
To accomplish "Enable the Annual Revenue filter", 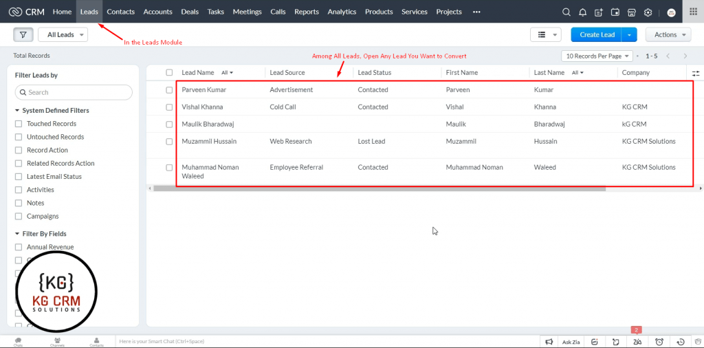I will tap(19, 247).
